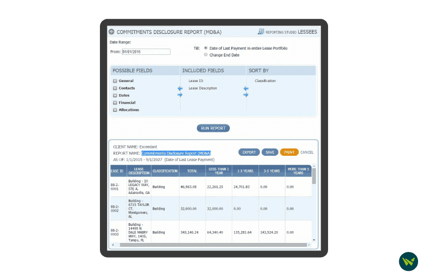Click the highlighted Report Name field
The width and height of the screenshot is (428, 276).
click(176, 153)
